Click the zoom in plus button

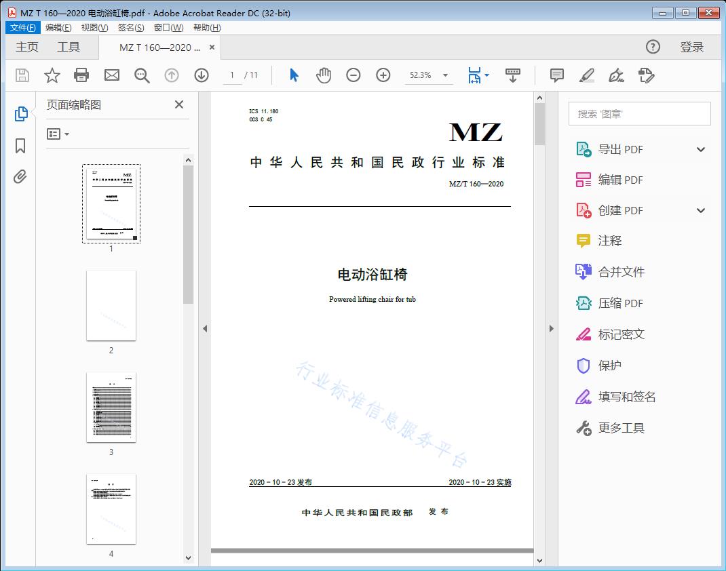(383, 75)
